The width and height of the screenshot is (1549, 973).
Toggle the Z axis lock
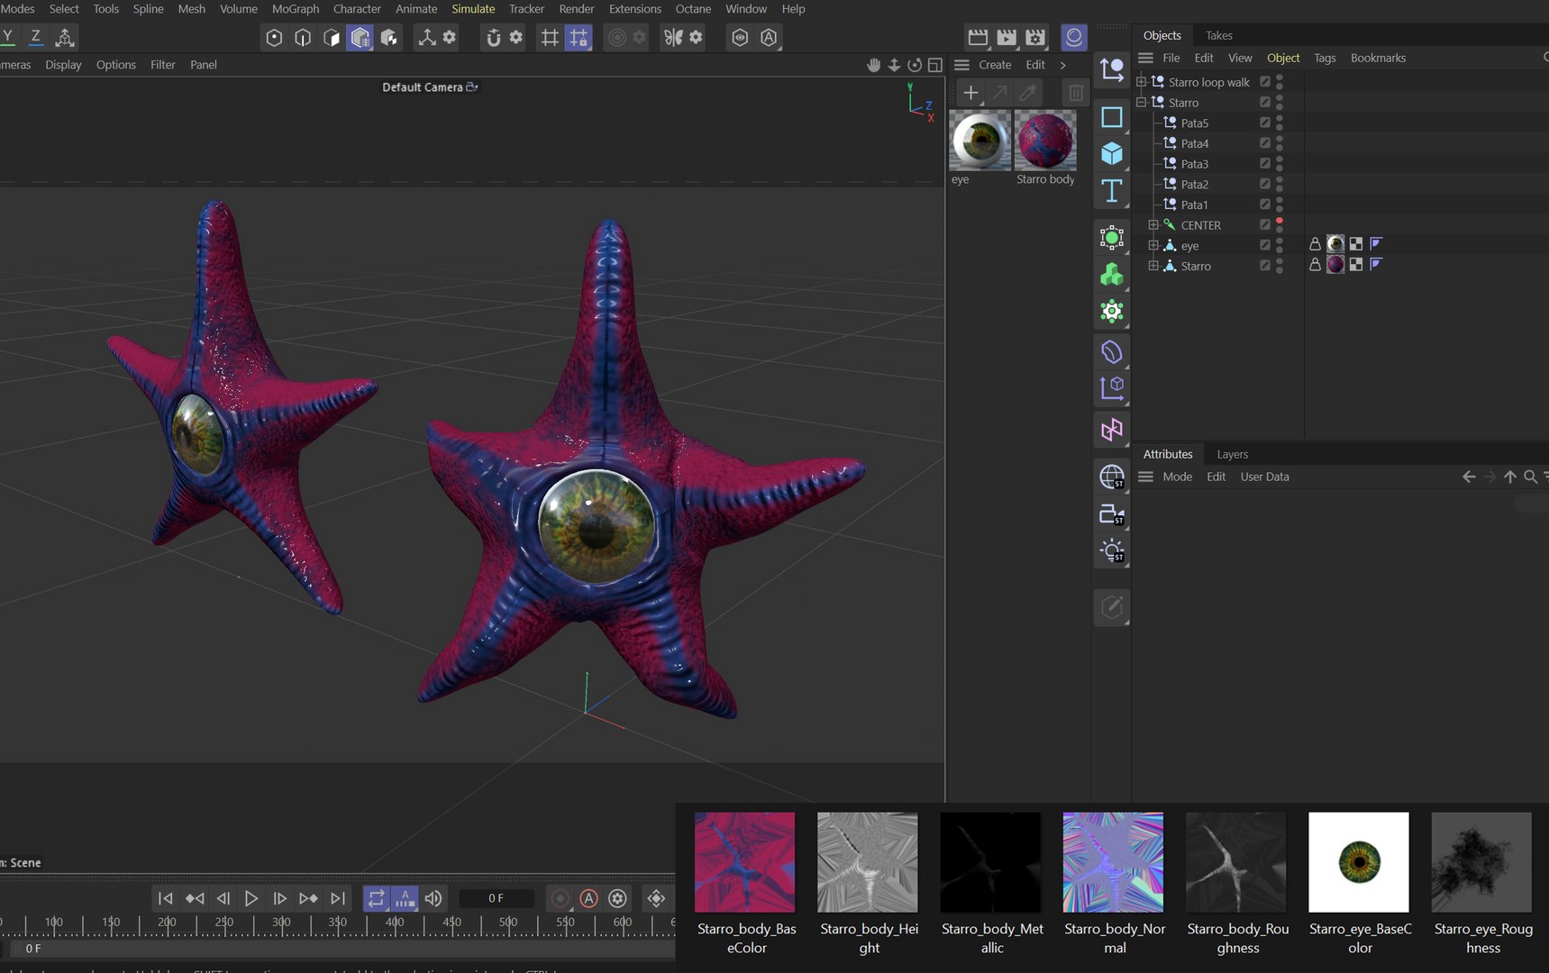(x=35, y=38)
